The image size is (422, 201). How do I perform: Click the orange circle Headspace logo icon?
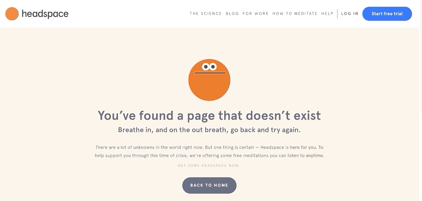click(x=12, y=14)
